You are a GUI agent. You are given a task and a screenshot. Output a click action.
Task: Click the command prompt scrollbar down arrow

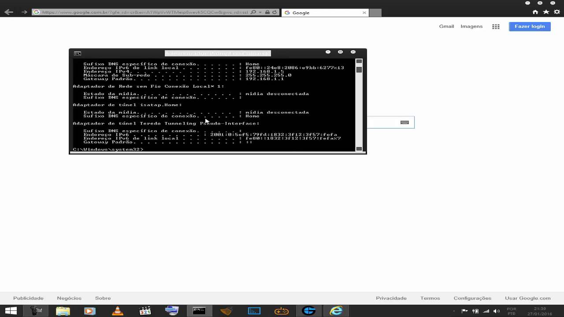[359, 149]
